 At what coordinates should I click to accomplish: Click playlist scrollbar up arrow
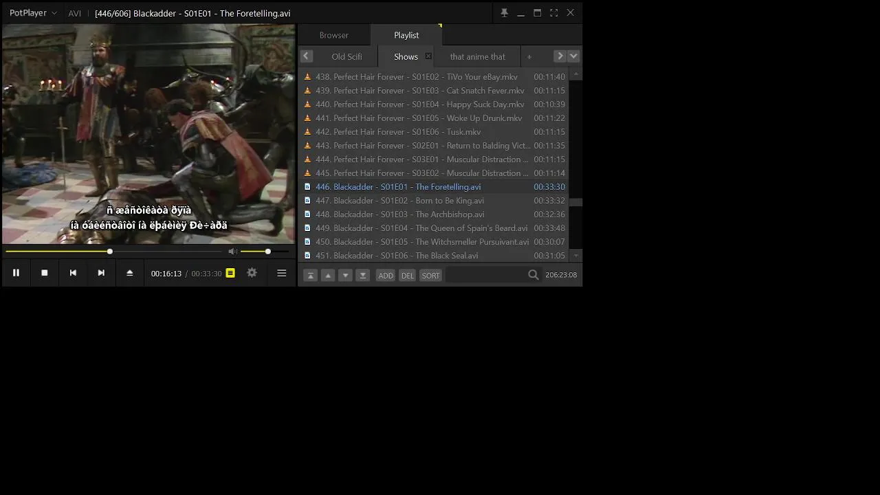coord(575,74)
